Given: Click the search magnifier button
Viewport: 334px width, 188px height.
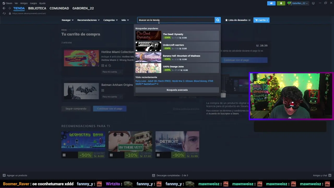Looking at the screenshot, I should click(x=218, y=20).
